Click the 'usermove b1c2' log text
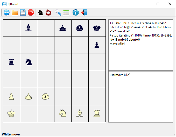176x137 pixels. tap(120, 75)
